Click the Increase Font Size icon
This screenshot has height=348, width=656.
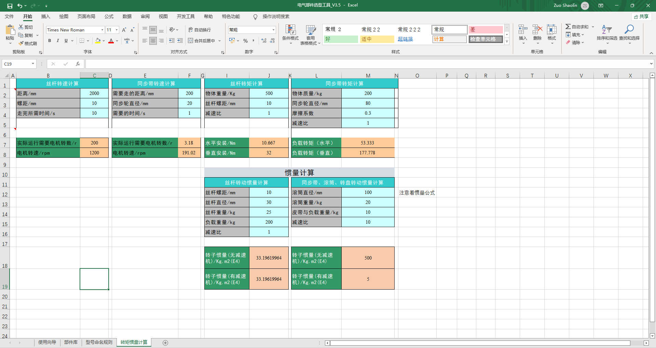(124, 30)
